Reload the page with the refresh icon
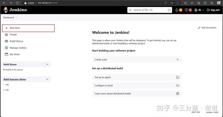The height and width of the screenshot is (117, 223). tap(17, 3)
